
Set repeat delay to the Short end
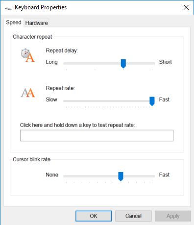click(152, 63)
